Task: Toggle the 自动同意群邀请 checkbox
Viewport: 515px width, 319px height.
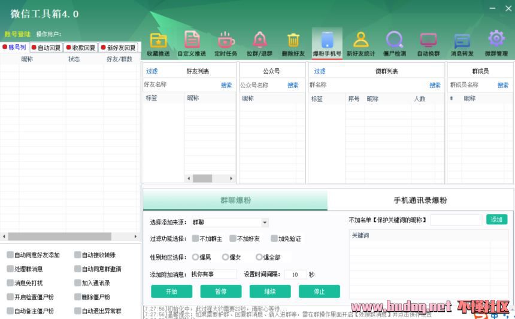Action: [77, 269]
